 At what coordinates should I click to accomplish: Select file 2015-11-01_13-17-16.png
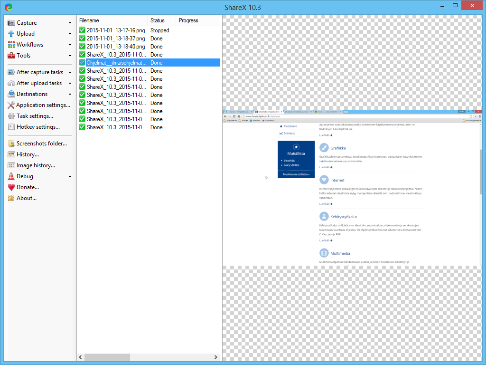click(116, 30)
